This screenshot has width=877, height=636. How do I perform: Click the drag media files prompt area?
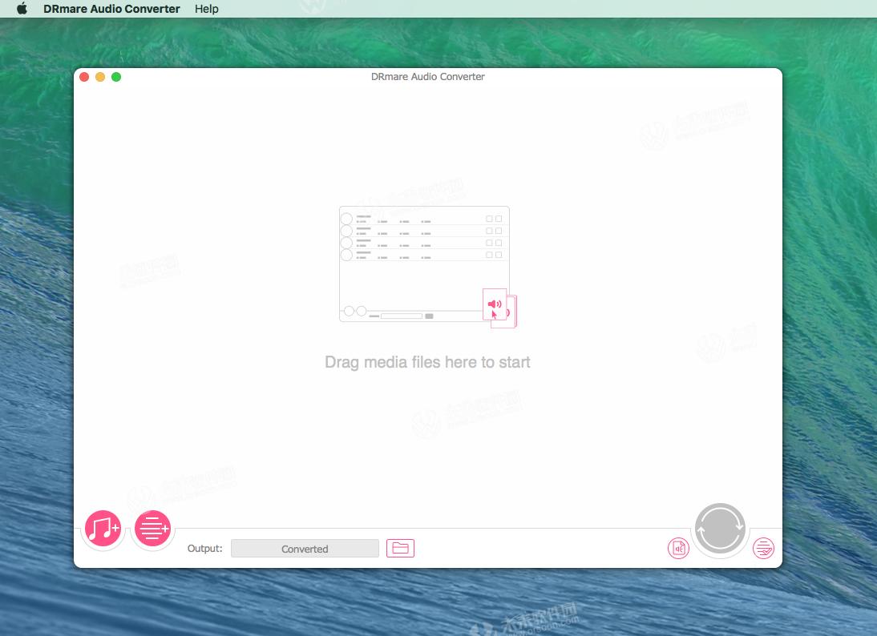pos(427,362)
